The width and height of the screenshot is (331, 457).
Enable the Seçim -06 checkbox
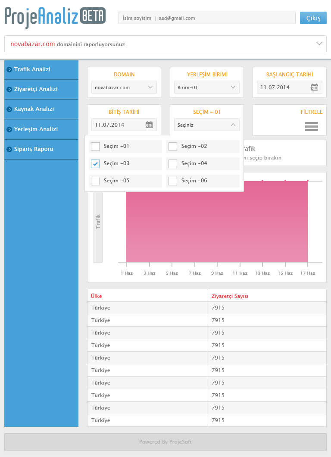(173, 181)
